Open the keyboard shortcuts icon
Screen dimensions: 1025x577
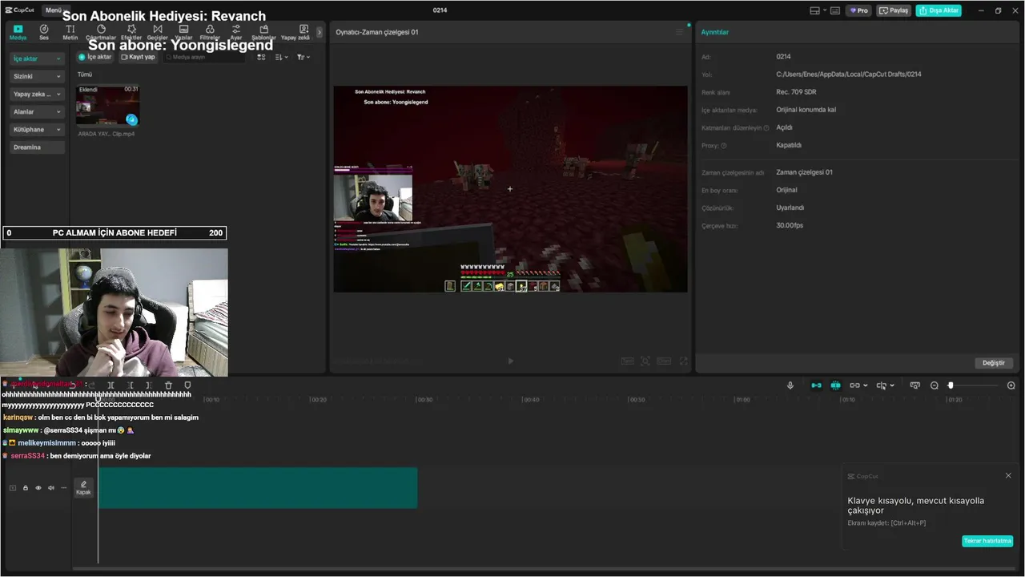(x=835, y=10)
